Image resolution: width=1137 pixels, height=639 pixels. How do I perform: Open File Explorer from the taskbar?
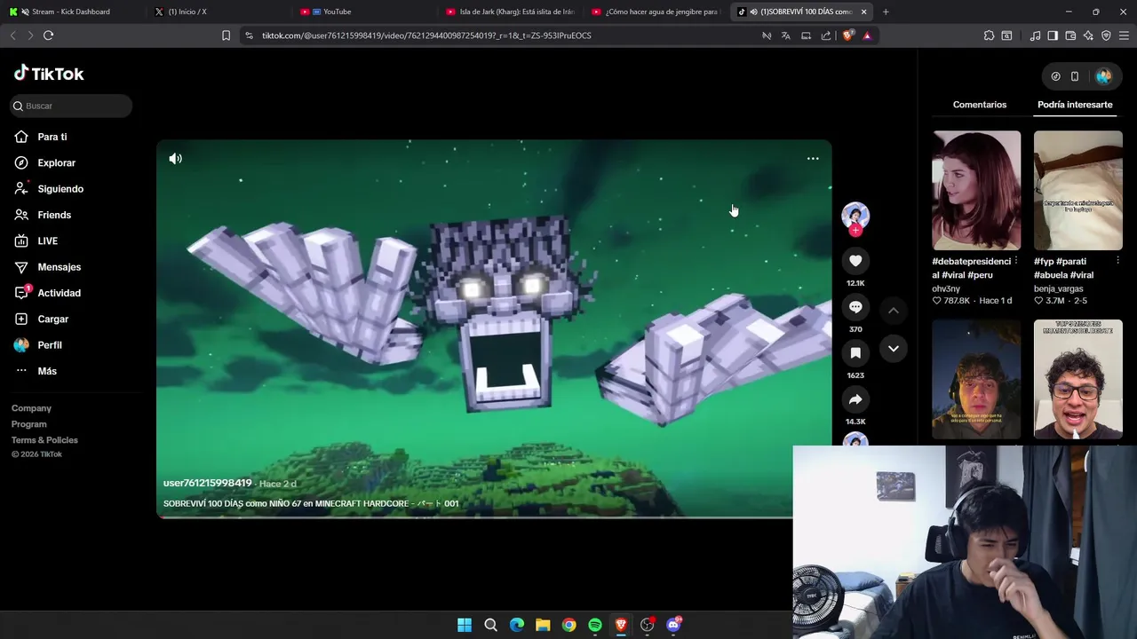tap(543, 625)
